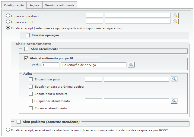Viewport: 194px width, 137px height.
Task: Click the Perfil code field containing 1
Action: pos(50,65)
